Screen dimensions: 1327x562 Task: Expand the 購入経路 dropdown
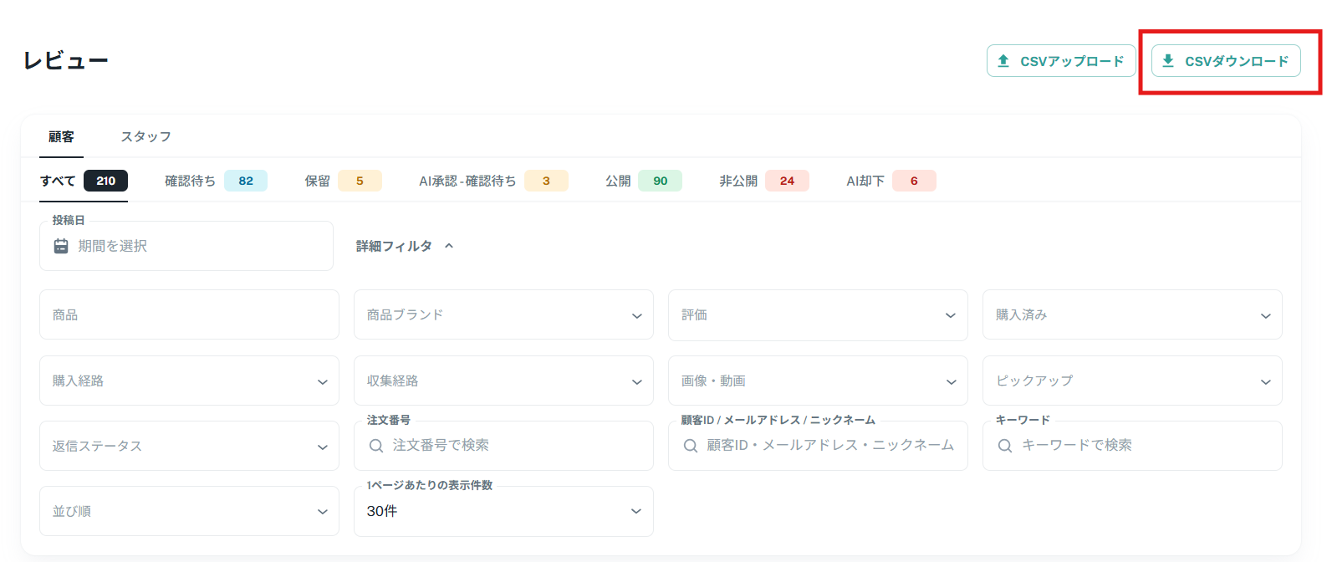pos(189,381)
